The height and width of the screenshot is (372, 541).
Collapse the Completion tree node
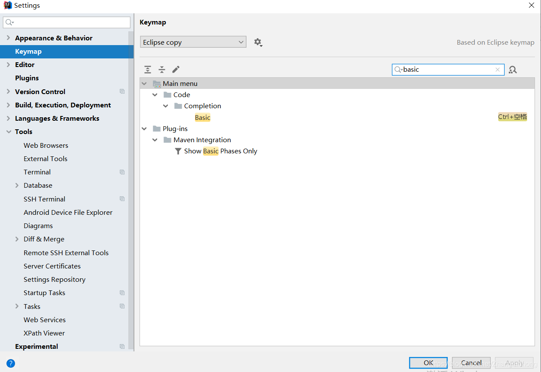[x=166, y=106]
